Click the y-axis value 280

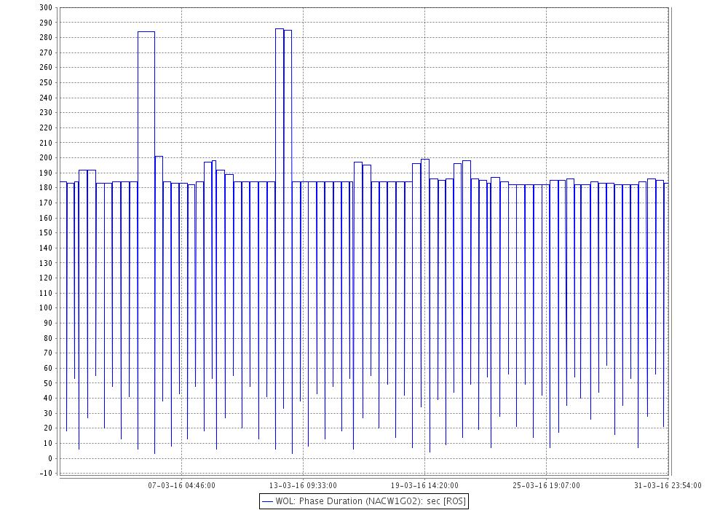[46, 38]
